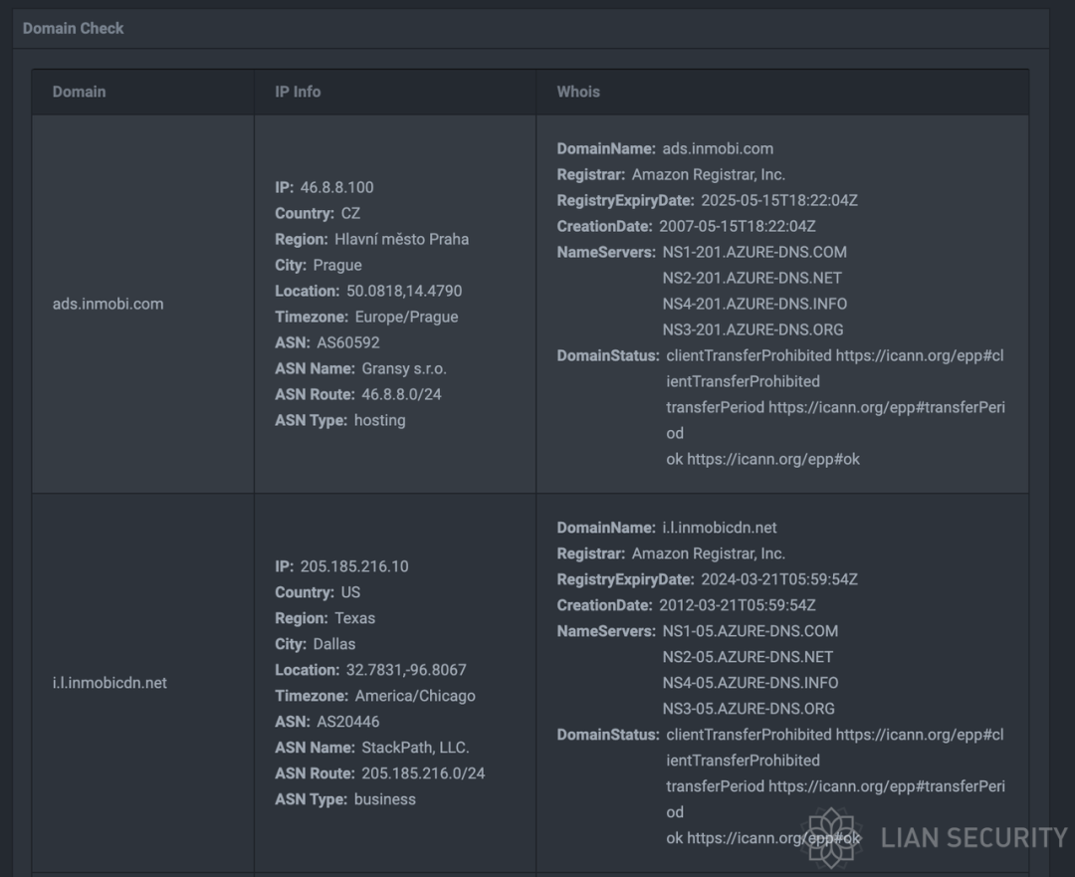Click the Timezone Europe/Prague value
This screenshot has width=1075, height=877.
coord(406,317)
